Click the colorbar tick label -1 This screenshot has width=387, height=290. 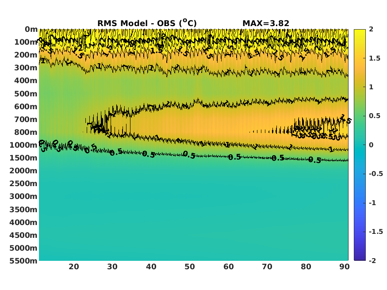(x=372, y=203)
